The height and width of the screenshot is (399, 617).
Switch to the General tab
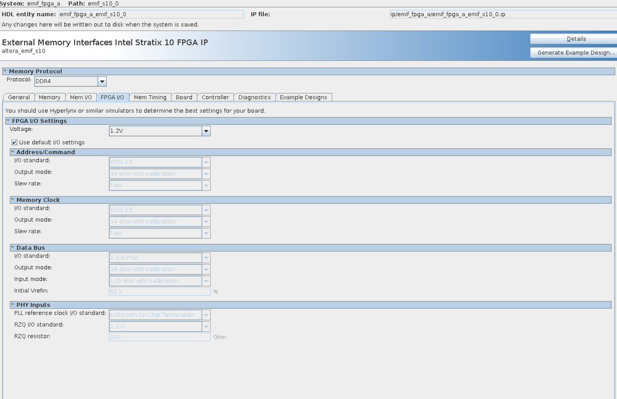click(x=19, y=97)
